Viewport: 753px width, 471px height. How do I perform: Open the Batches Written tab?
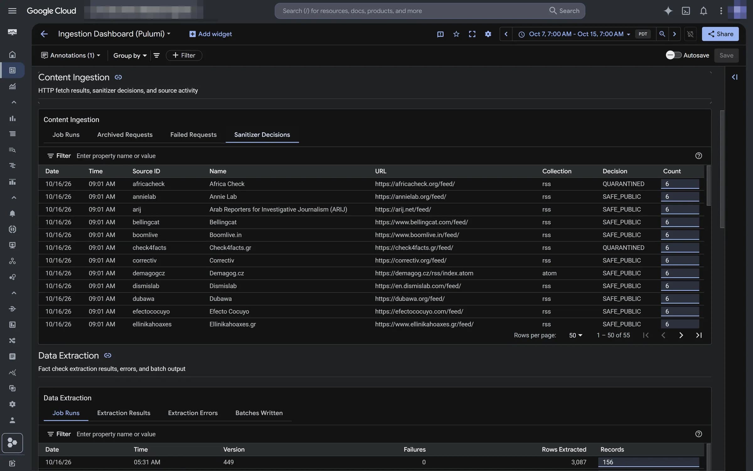click(259, 413)
